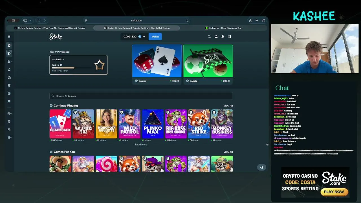This screenshot has width=361, height=203.
Task: Open the shield checkmark icon in sidebar
Action: click(9, 122)
